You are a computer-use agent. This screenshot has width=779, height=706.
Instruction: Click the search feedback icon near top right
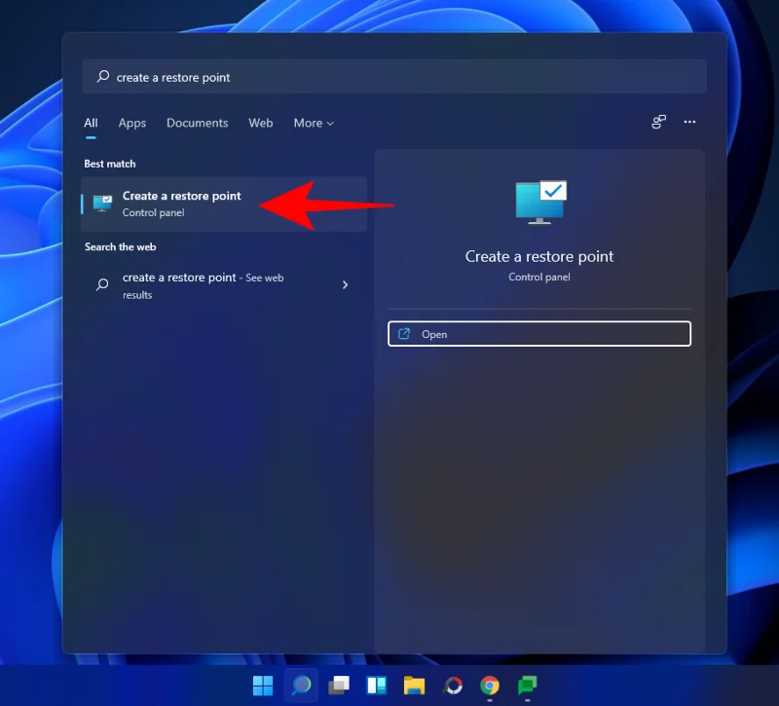tap(658, 122)
